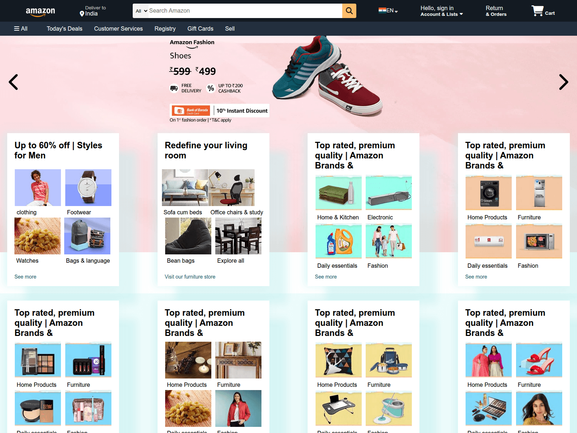Open the All hamburger menu
The width and height of the screenshot is (577, 433).
pyautogui.click(x=21, y=29)
